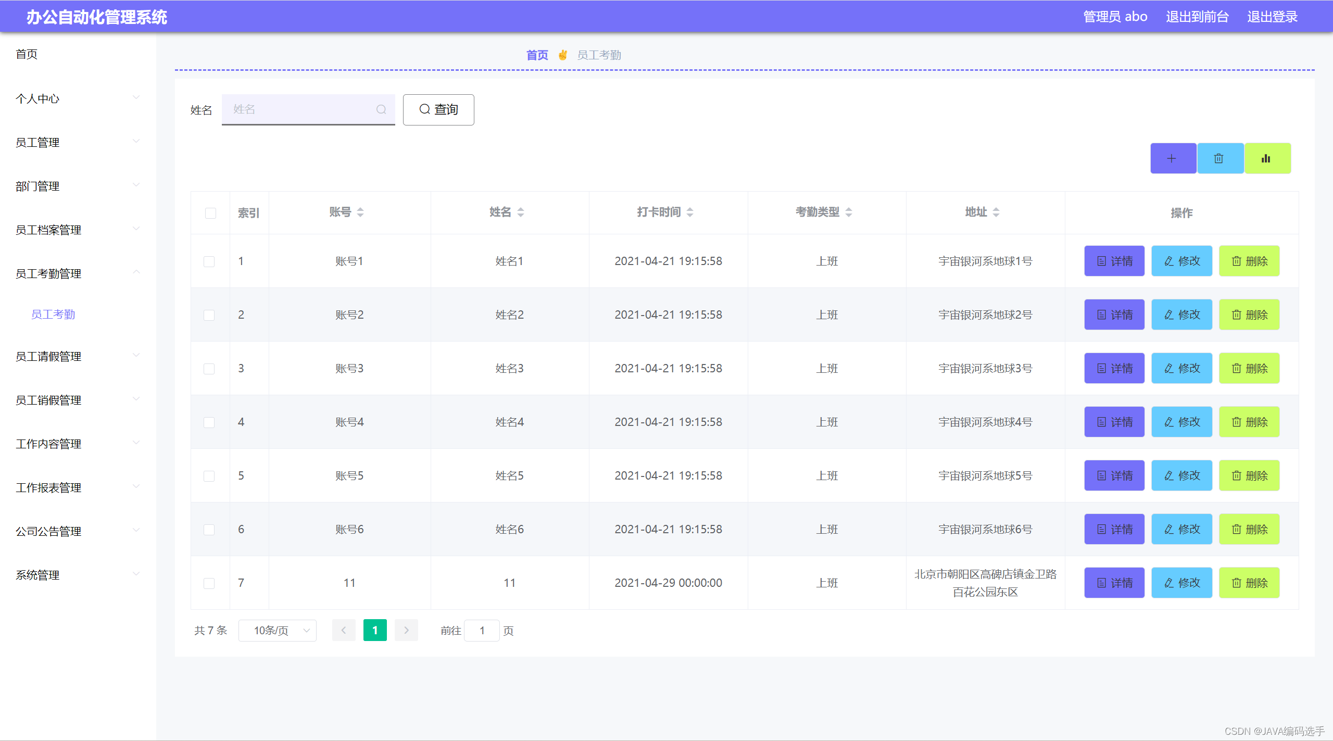
Task: Toggle the select-all header checkbox
Action: coord(210,213)
